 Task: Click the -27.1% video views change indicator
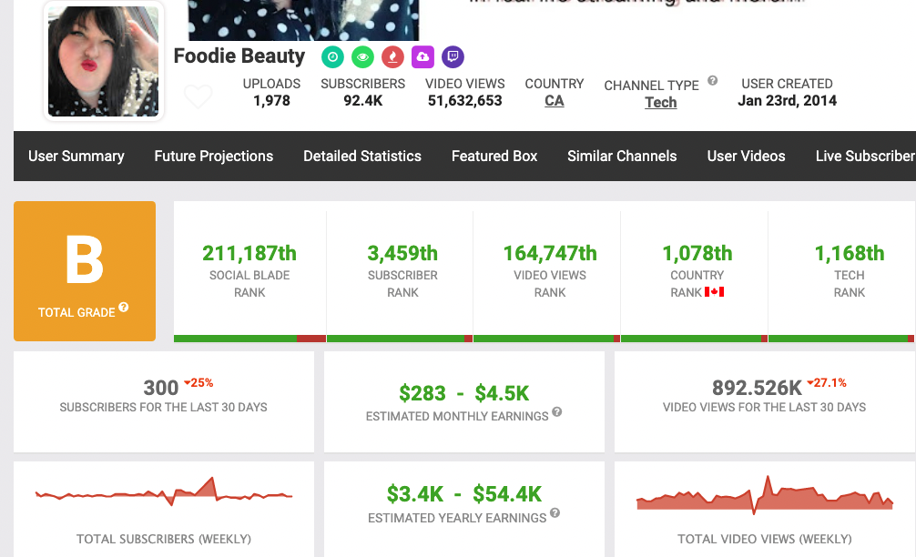coord(827,383)
